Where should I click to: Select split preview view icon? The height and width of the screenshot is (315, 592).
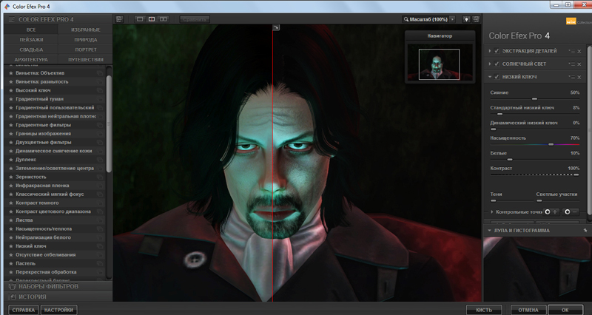152,19
